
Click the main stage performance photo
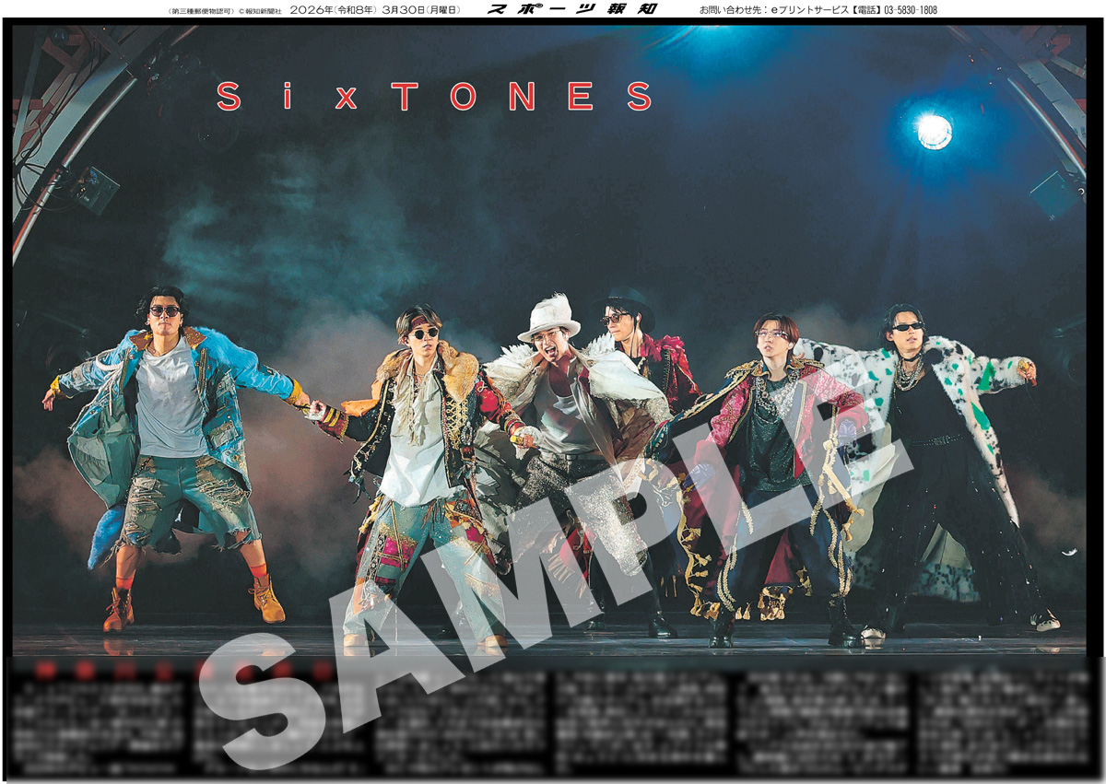coord(549,340)
